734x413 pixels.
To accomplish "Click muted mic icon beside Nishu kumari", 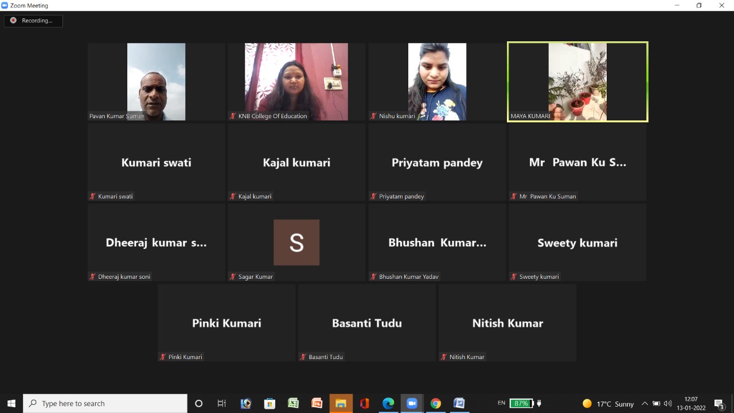I will coord(373,116).
